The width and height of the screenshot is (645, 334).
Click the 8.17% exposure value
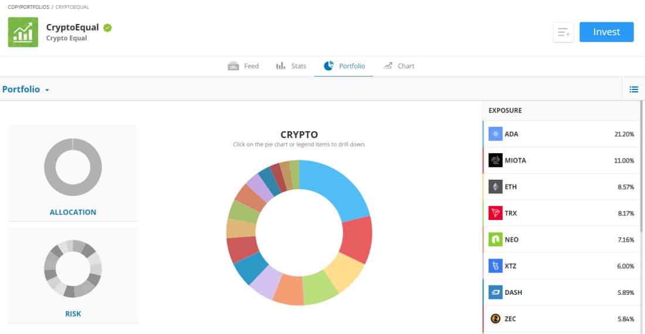tap(626, 214)
